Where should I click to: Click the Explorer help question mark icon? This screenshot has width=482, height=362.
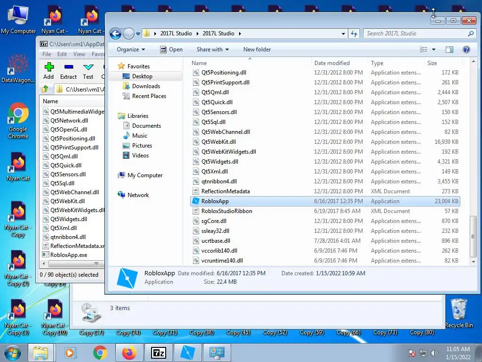point(466,49)
